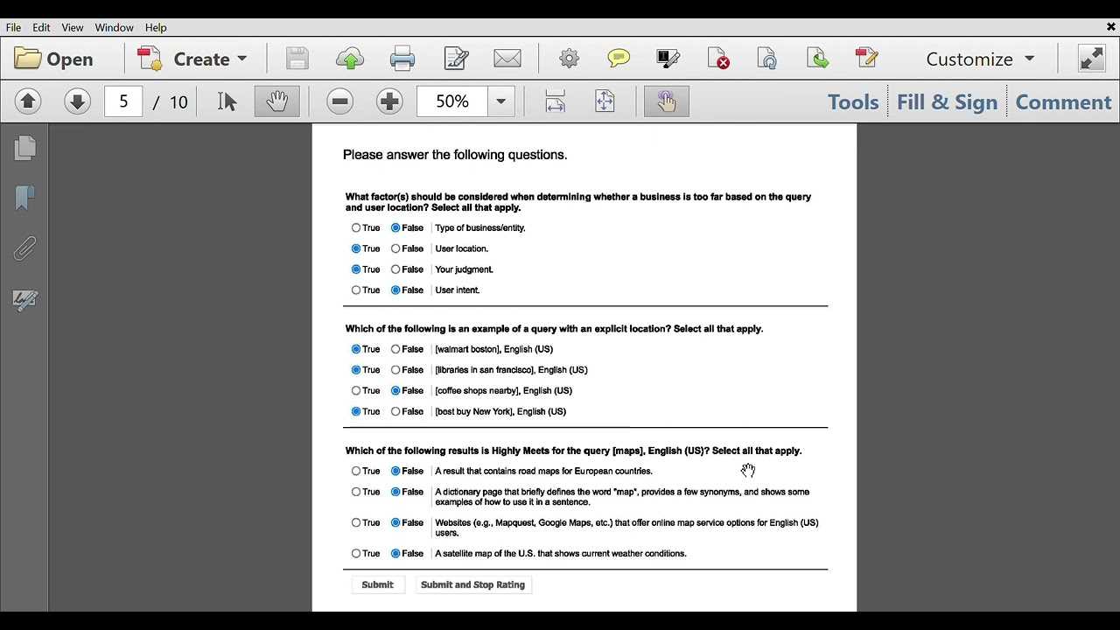The height and width of the screenshot is (630, 1120).
Task: Click the fit width scrolling icon
Action: coord(555,101)
